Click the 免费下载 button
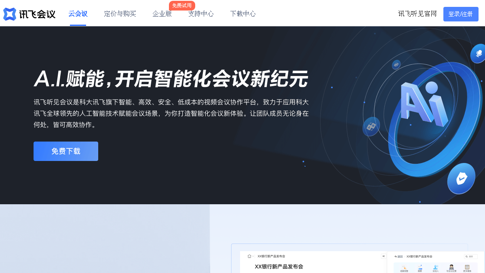485x273 pixels. tap(66, 151)
